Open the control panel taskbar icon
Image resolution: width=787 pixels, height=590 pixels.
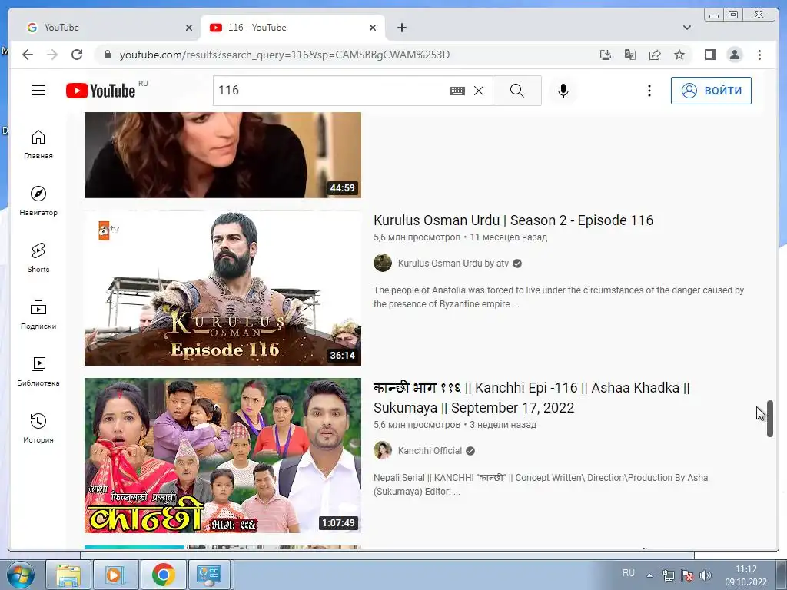tap(209, 575)
